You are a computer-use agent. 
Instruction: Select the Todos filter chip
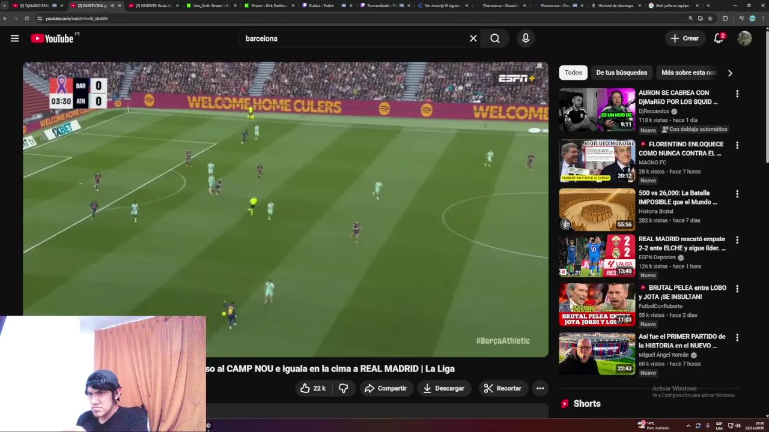coord(573,73)
